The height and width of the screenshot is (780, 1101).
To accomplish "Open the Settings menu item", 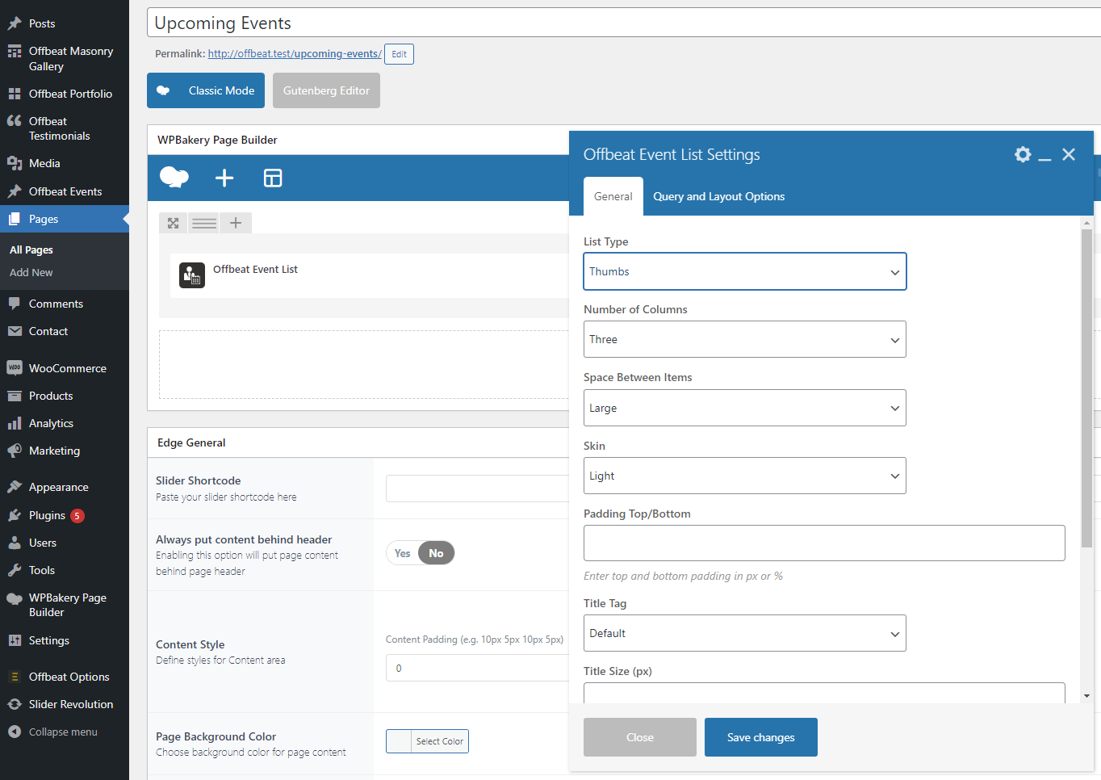I will click(x=65, y=640).
